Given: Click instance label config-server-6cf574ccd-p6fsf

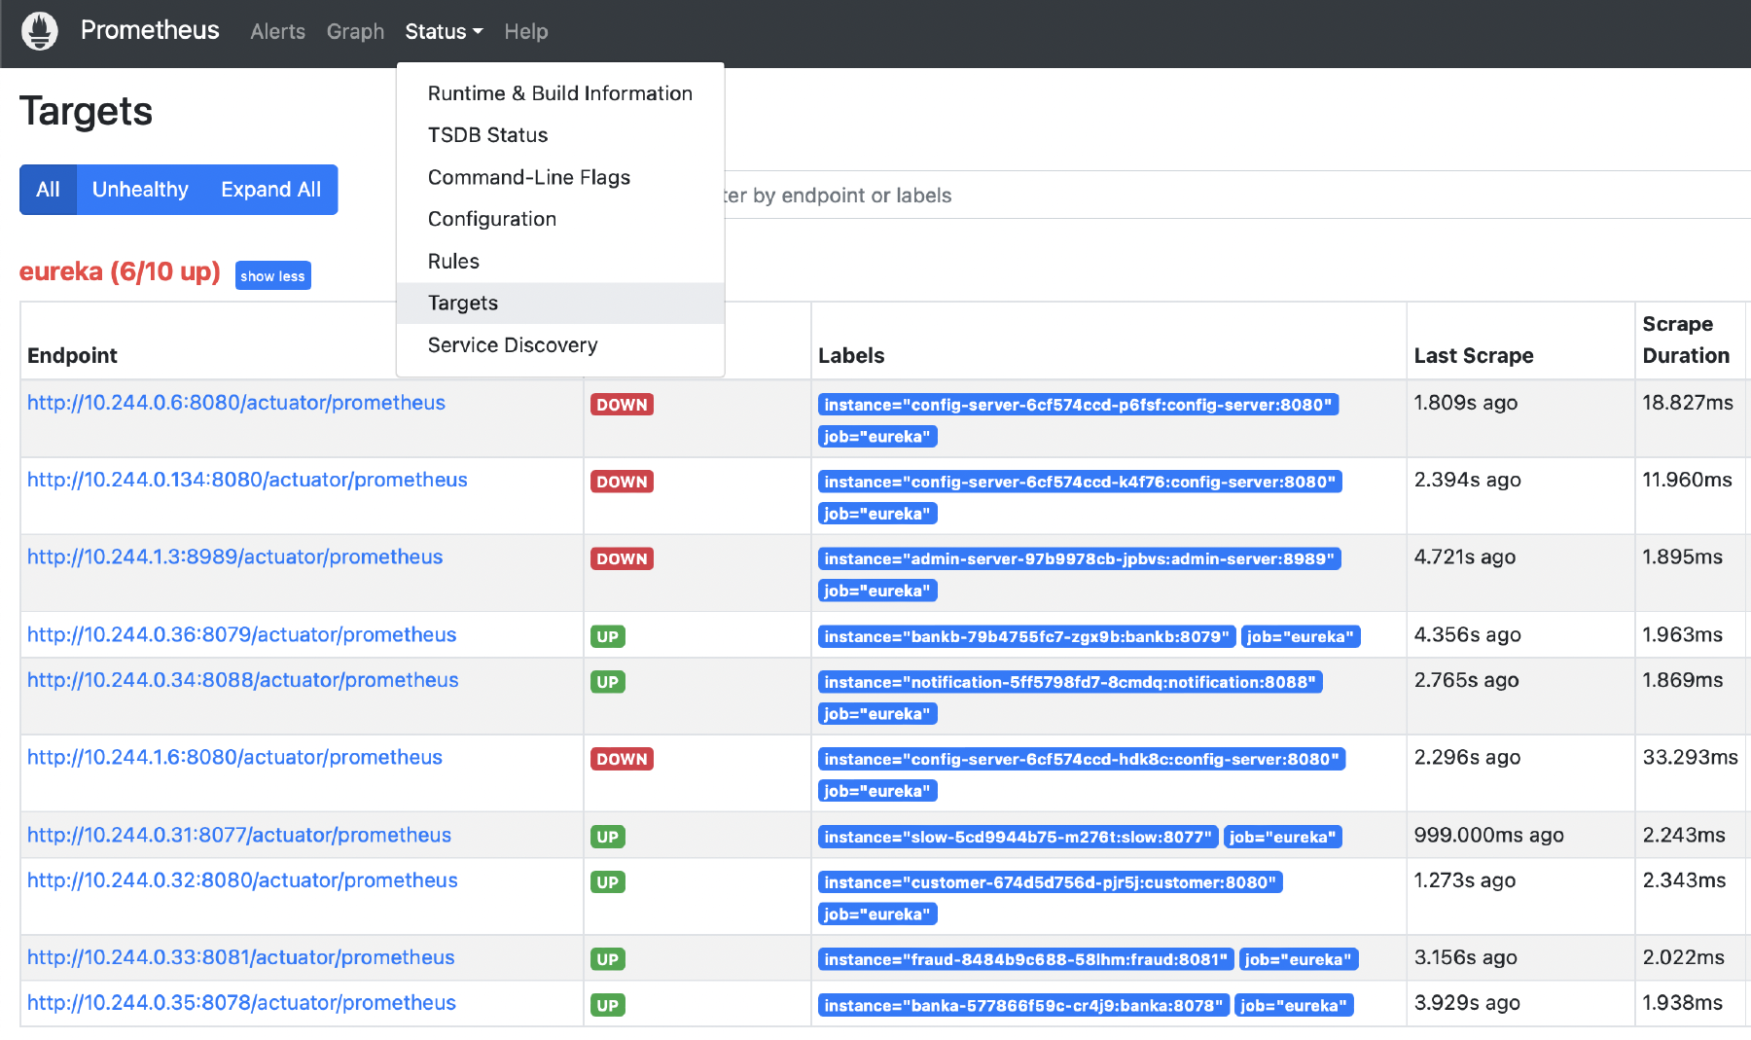Looking at the screenshot, I should click(x=1078, y=405).
